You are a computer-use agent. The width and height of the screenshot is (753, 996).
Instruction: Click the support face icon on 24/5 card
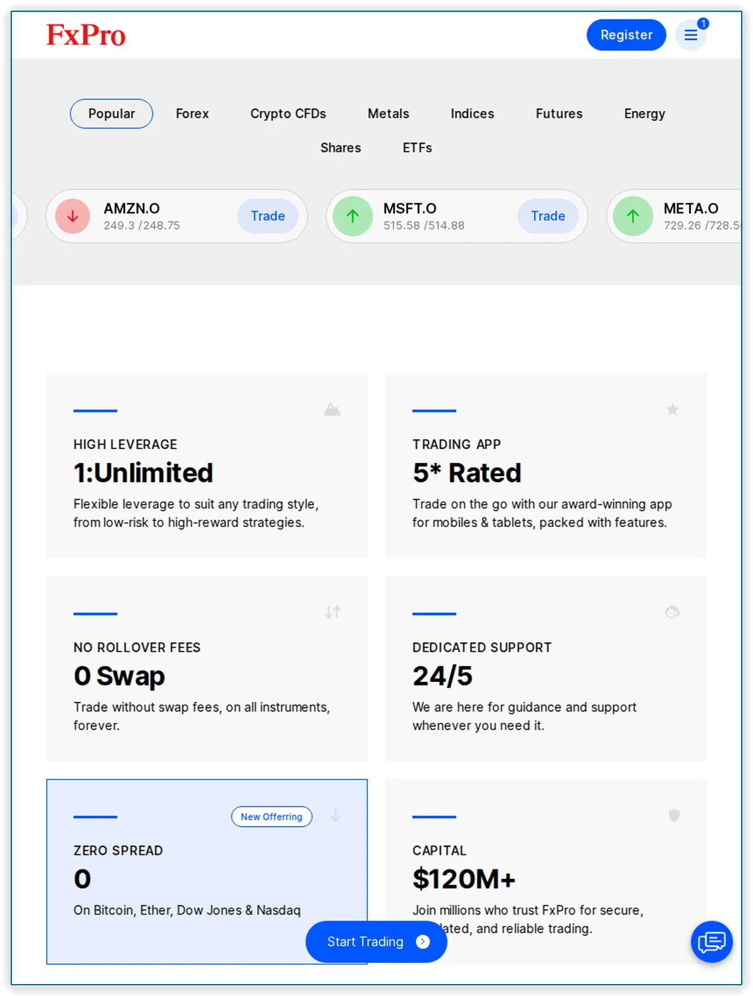pos(673,612)
